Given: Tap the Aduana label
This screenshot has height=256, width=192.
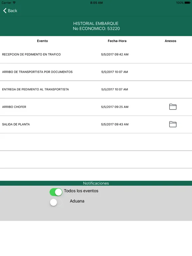Looking at the screenshot, I should point(77,201).
